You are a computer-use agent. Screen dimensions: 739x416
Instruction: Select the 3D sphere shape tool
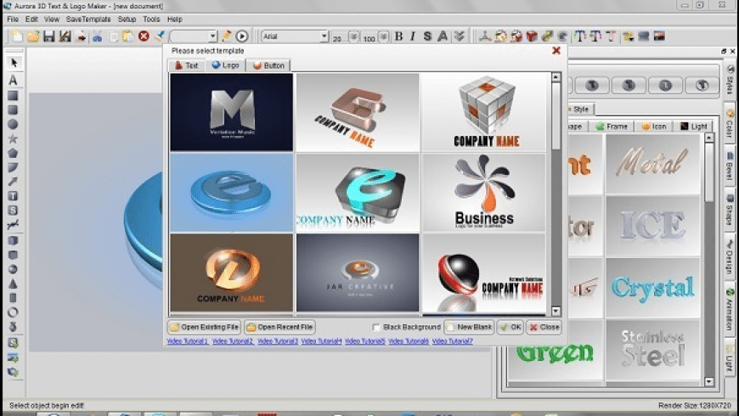(14, 269)
